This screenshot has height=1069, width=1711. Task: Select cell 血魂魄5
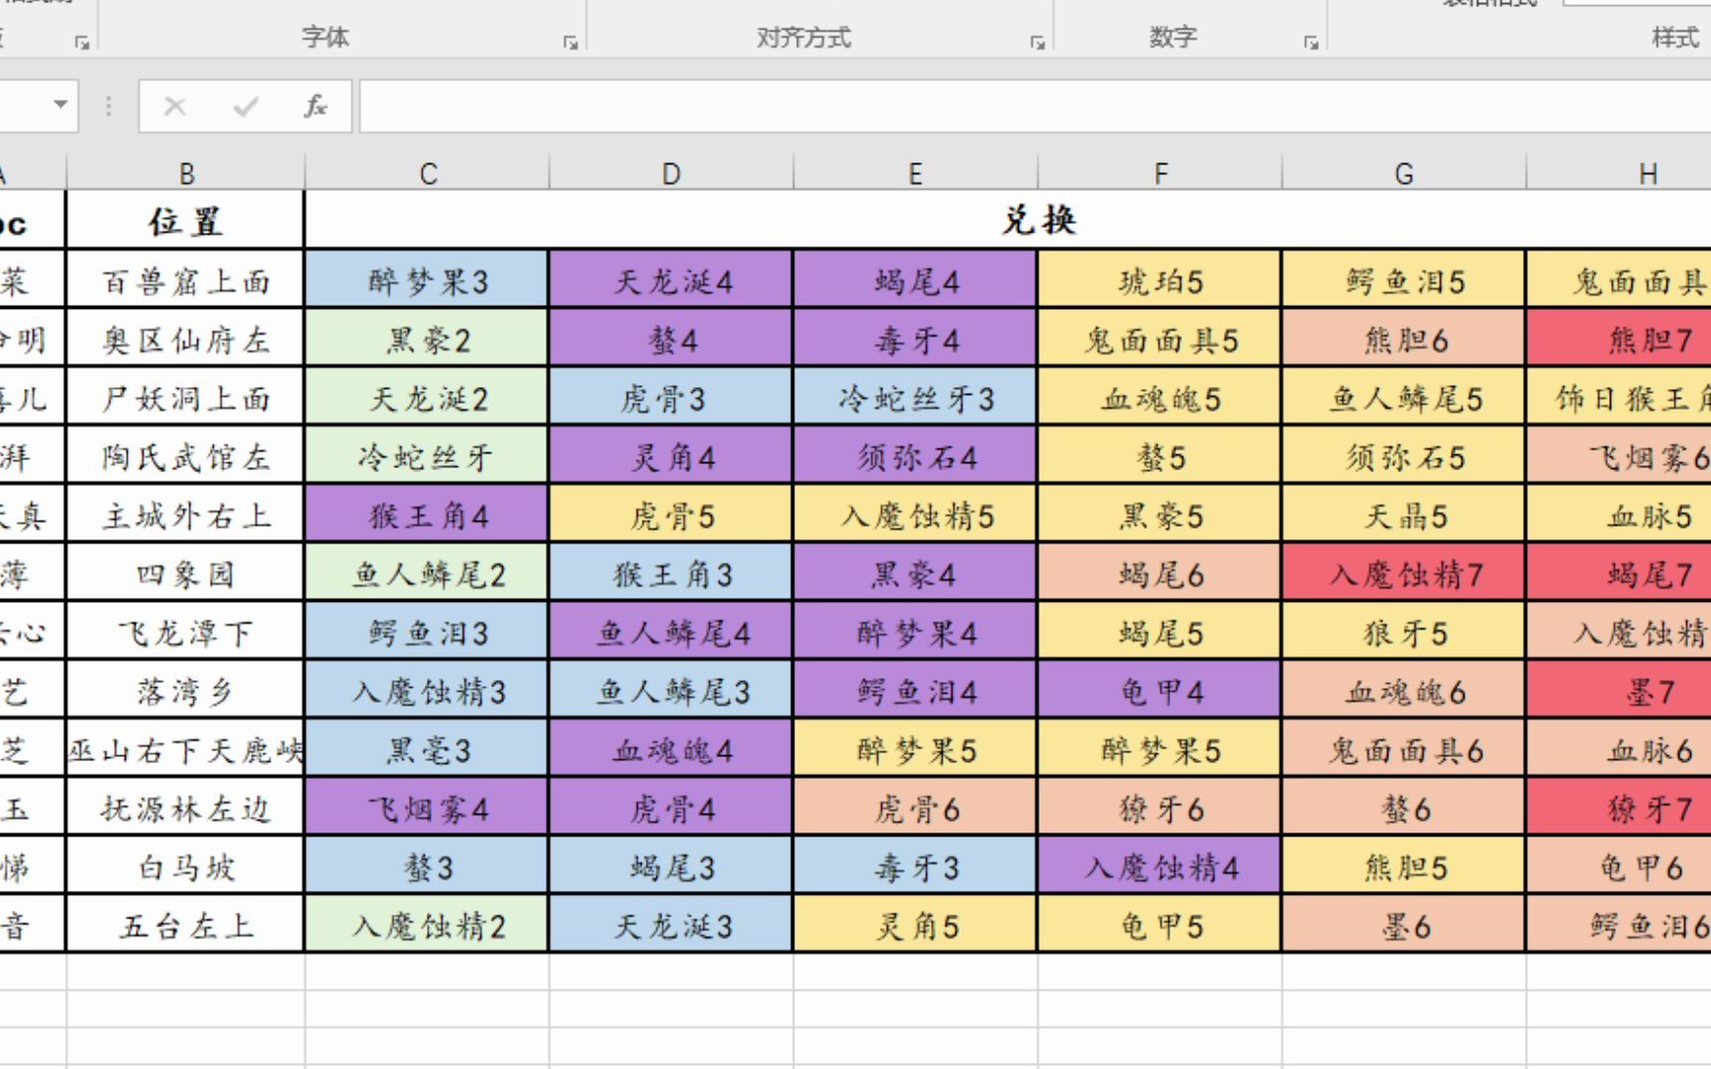[1160, 398]
